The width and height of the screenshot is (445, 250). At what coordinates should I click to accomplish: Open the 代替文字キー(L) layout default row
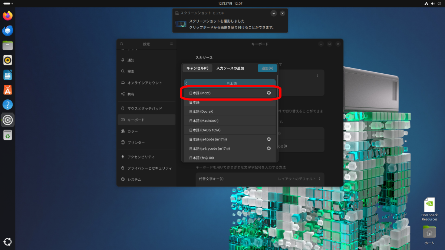pos(260,179)
